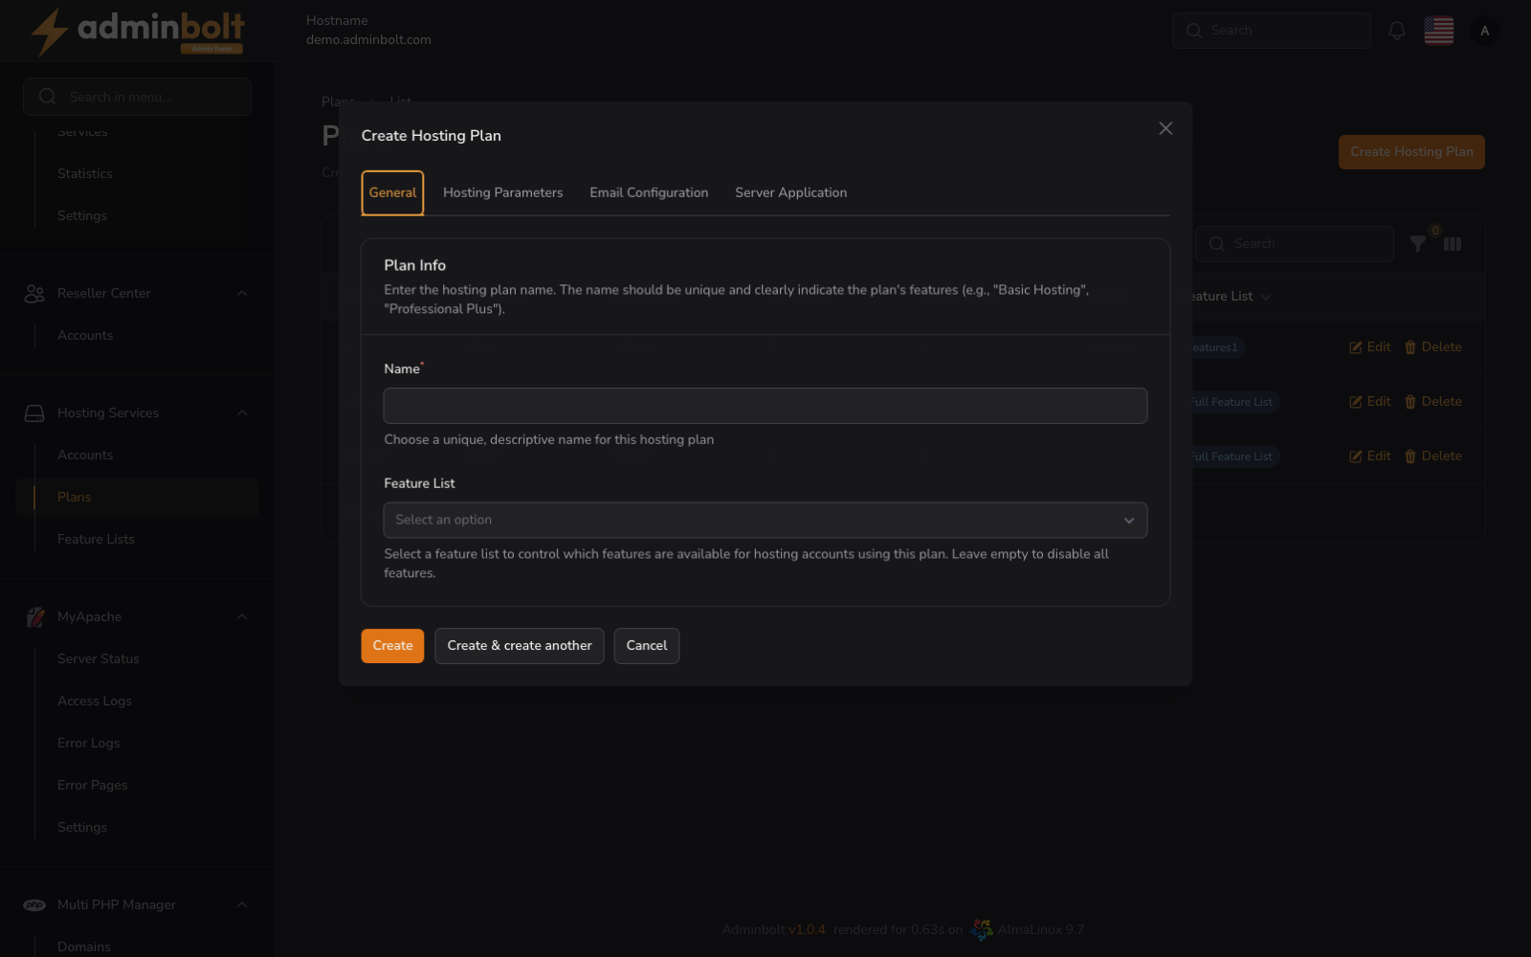Open the user avatar menu

coord(1485,31)
